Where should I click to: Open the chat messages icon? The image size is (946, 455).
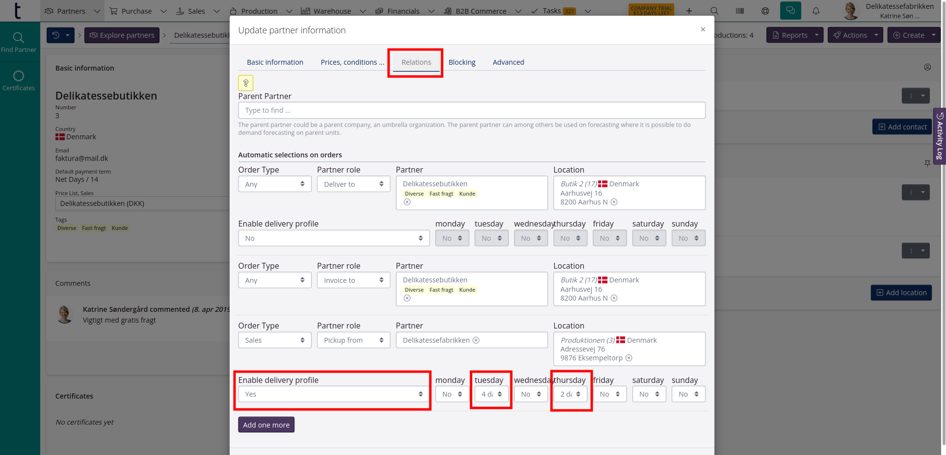pos(790,11)
